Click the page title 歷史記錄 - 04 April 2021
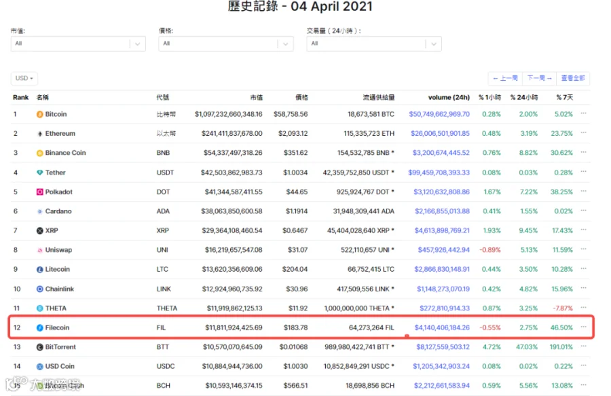611x396 pixels. [x=300, y=6]
